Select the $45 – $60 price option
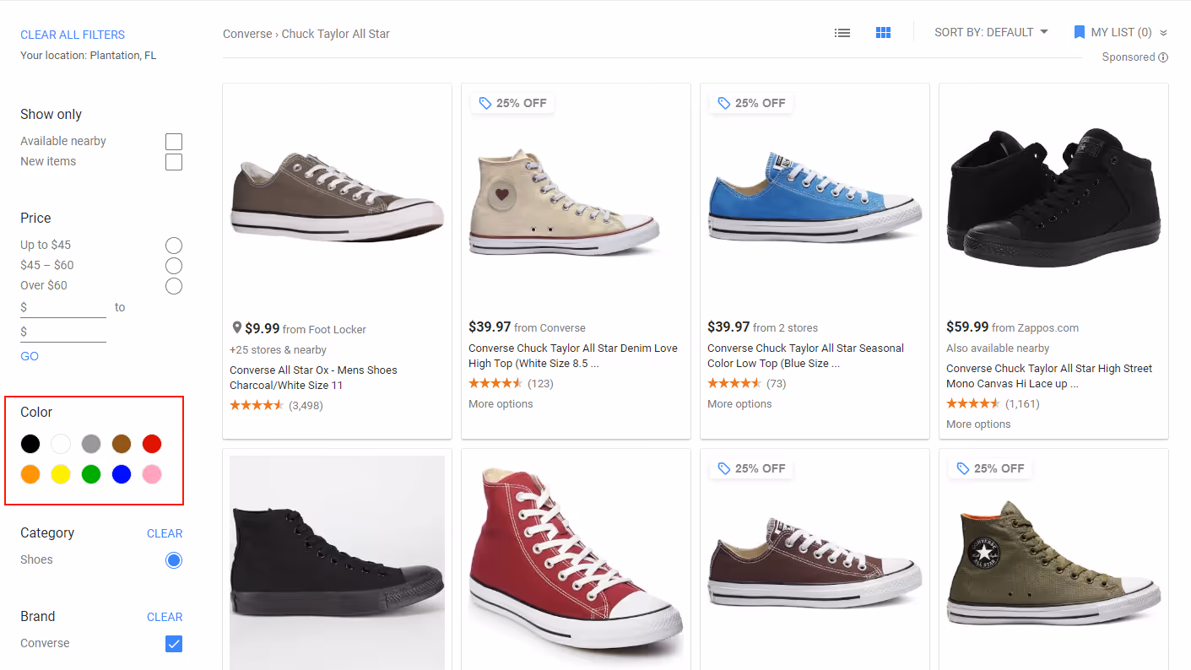 [x=174, y=266]
